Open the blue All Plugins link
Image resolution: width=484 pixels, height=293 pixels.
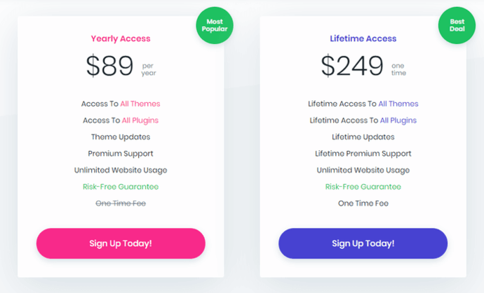[x=398, y=120]
